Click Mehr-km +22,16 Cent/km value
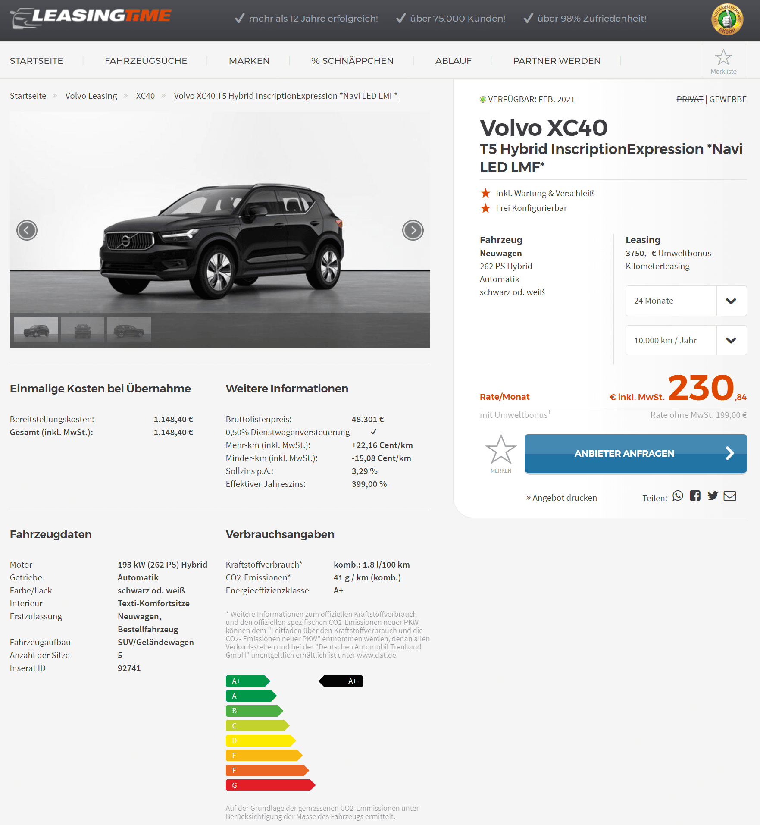This screenshot has height=825, width=760. (382, 445)
